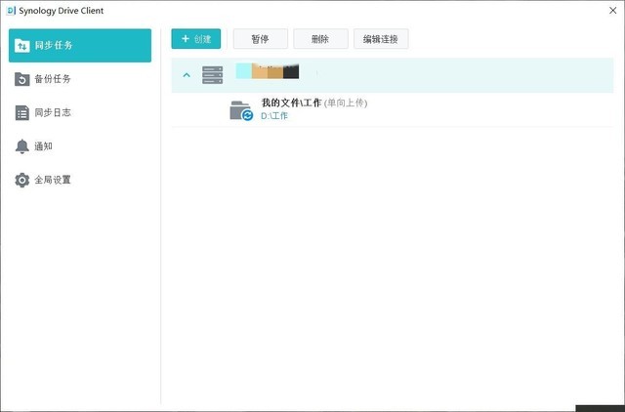
Task: Click the plus icon in 创建 button
Action: (x=186, y=39)
